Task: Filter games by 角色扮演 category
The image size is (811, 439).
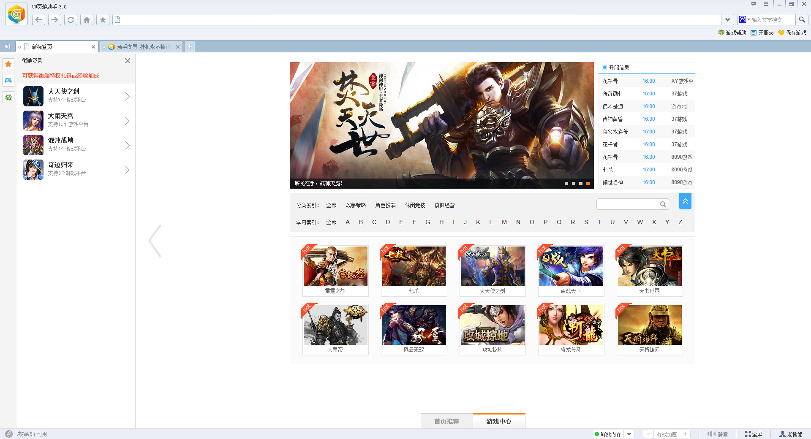Action: pyautogui.click(x=385, y=205)
